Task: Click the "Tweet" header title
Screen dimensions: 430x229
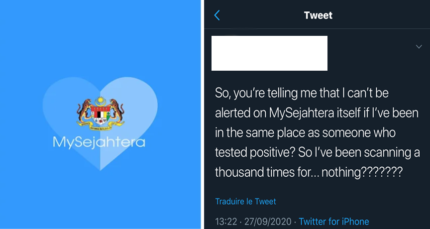Action: (318, 15)
